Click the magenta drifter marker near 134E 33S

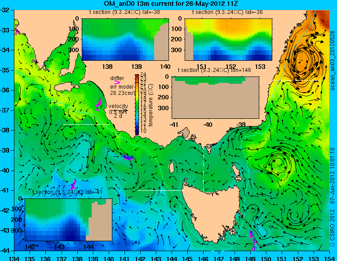(x=16, y=31)
